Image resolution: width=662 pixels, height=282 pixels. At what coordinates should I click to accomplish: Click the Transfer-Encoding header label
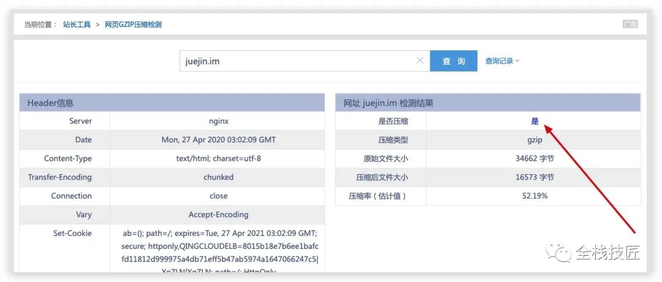click(x=60, y=177)
